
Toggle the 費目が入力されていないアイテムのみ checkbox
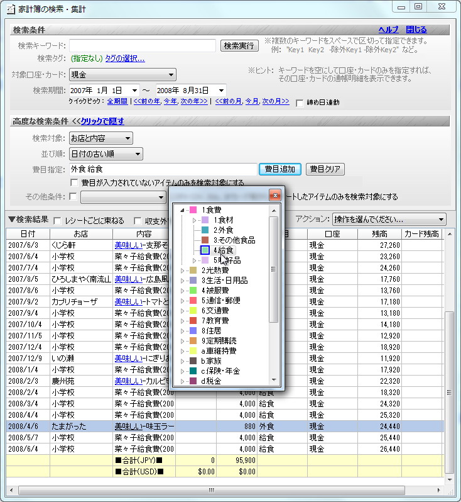coord(74,182)
